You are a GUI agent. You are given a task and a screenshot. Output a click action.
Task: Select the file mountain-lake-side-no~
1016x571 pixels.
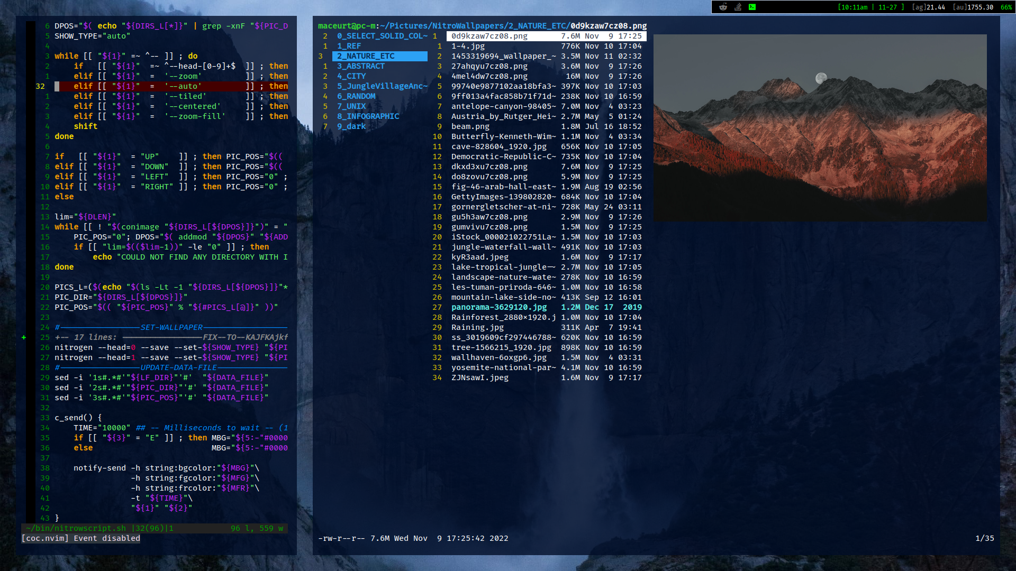pos(546,297)
